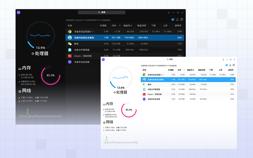
Task: Open the hamburger menu in light window
Action: 223,59
